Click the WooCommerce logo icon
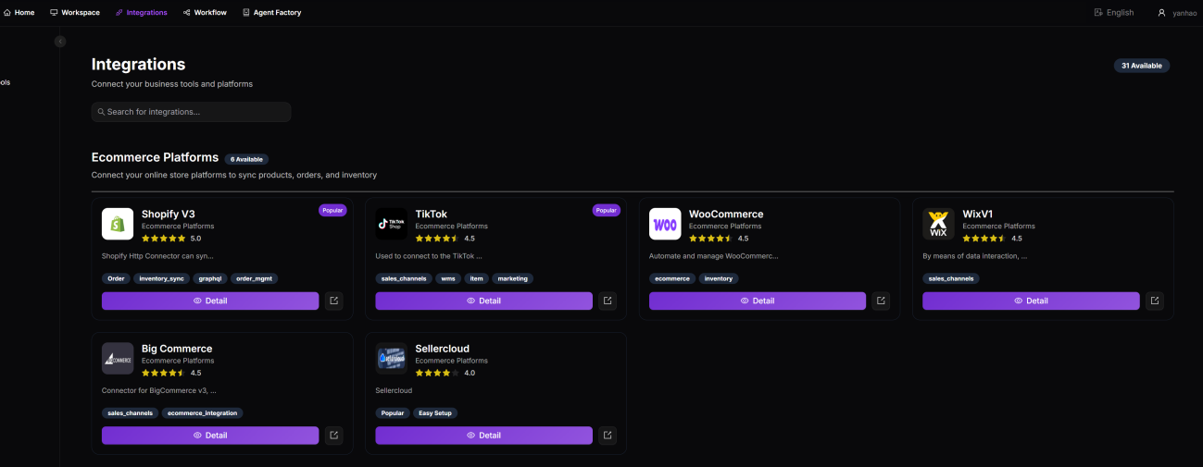Image resolution: width=1203 pixels, height=467 pixels. point(665,224)
